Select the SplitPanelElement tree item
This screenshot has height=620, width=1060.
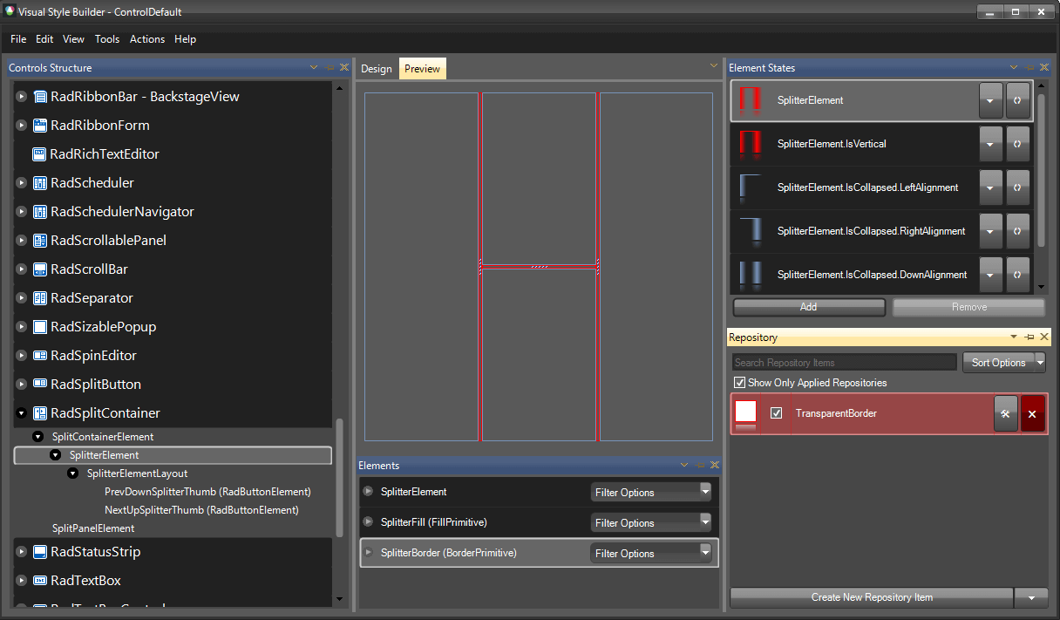(x=93, y=528)
